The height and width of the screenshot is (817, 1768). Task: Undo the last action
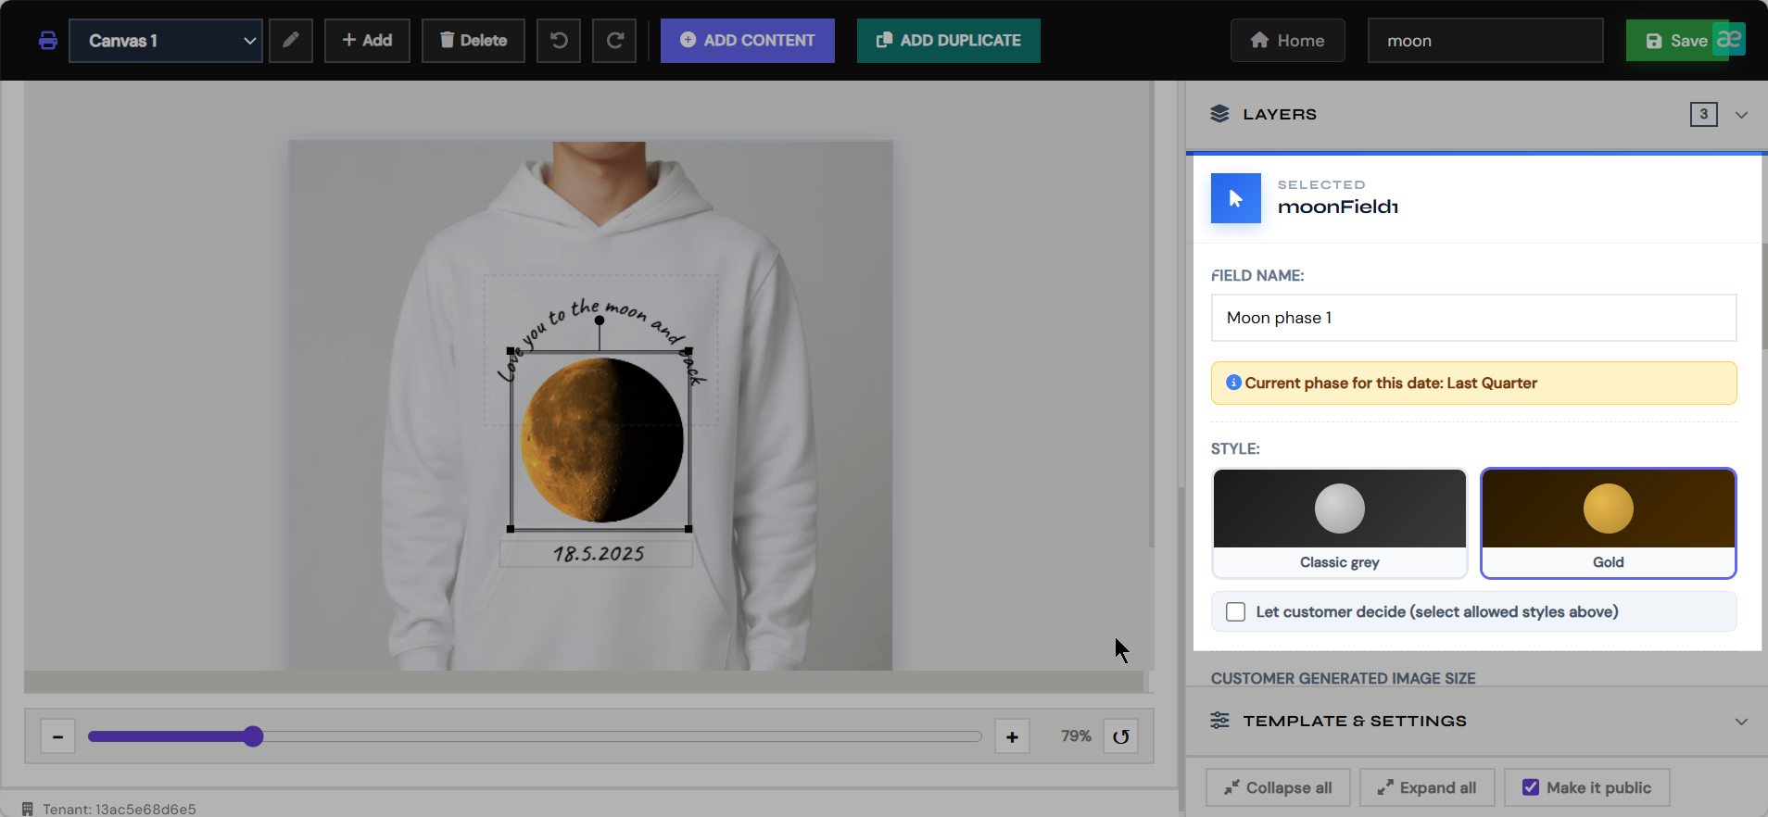[559, 41]
